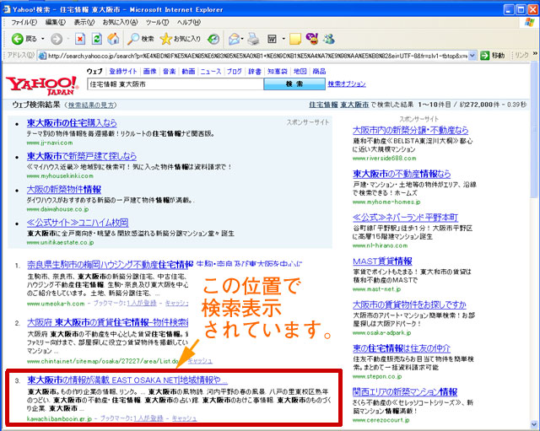Select the 動画 search tab

pyautogui.click(x=188, y=72)
